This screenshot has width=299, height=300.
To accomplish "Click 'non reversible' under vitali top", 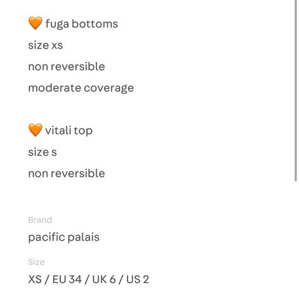I will (x=67, y=174).
